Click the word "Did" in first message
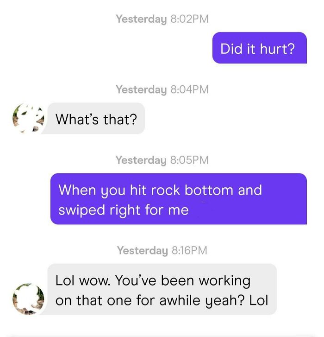The image size is (324, 337). [x=231, y=49]
